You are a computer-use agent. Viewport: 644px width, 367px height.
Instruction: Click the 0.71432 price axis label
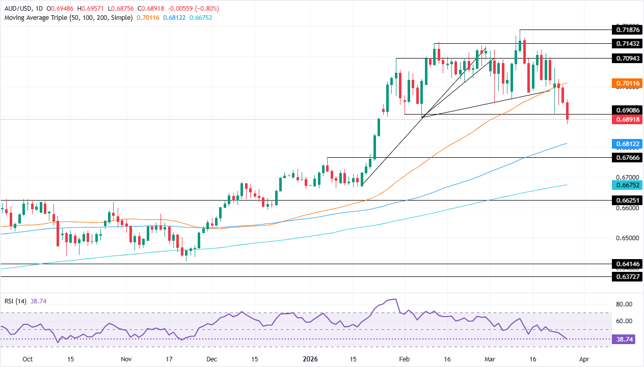(627, 44)
